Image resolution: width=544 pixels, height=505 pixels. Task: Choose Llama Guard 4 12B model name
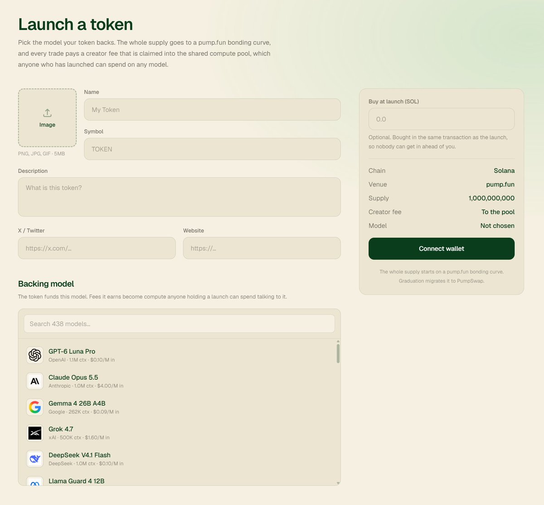pos(76,481)
